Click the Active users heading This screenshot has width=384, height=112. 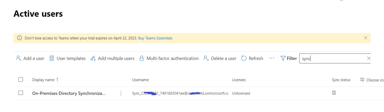38,14
